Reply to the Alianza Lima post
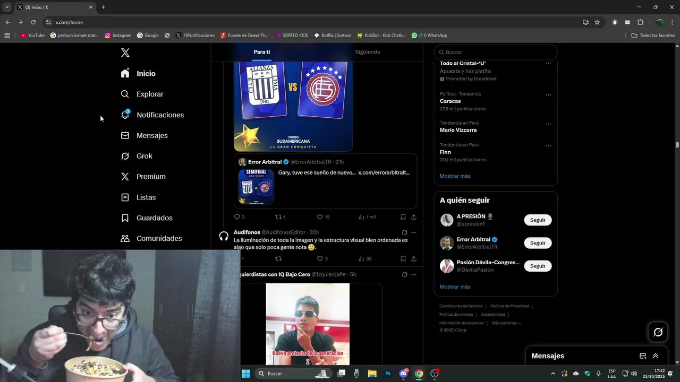Screen dimensions: 680x382 tap(239, 217)
